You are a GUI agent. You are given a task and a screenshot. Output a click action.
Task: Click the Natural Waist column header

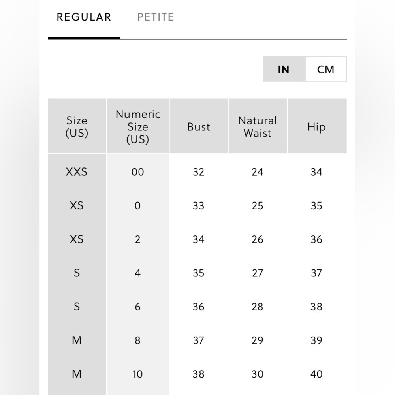point(258,126)
